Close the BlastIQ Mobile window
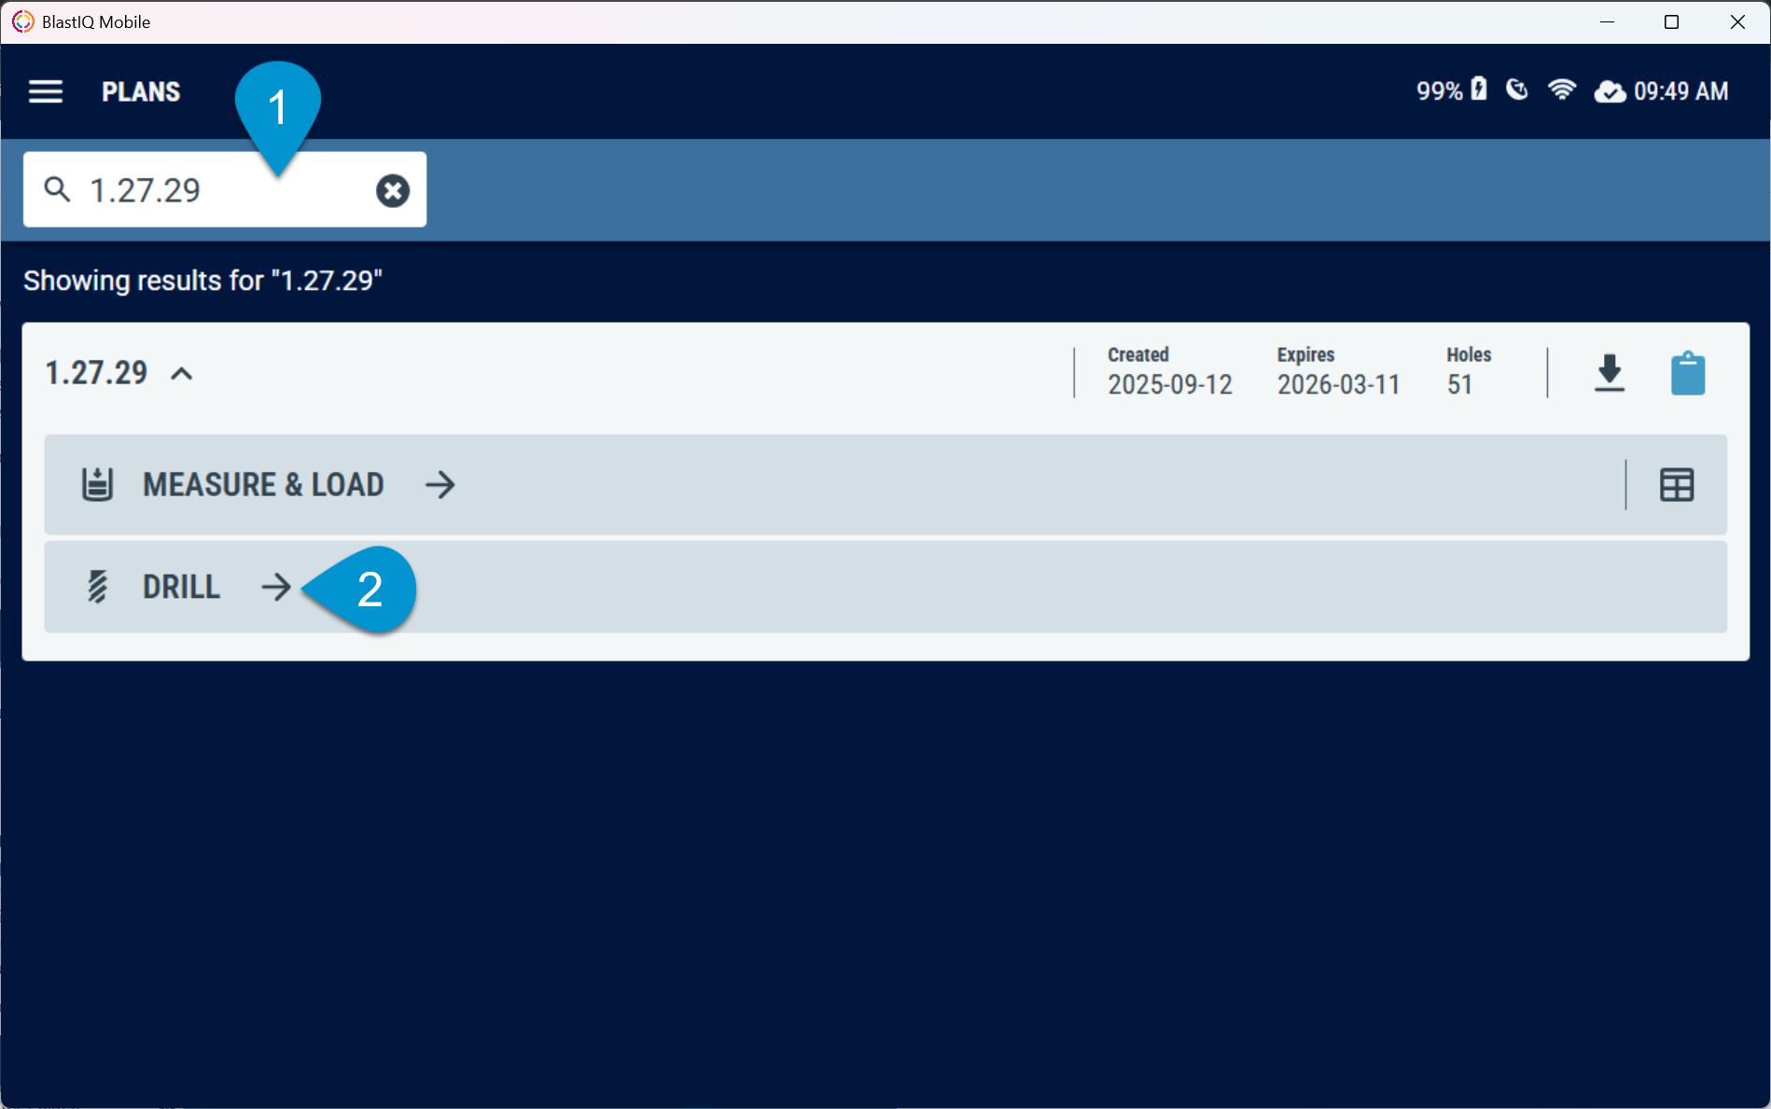 click(x=1737, y=21)
